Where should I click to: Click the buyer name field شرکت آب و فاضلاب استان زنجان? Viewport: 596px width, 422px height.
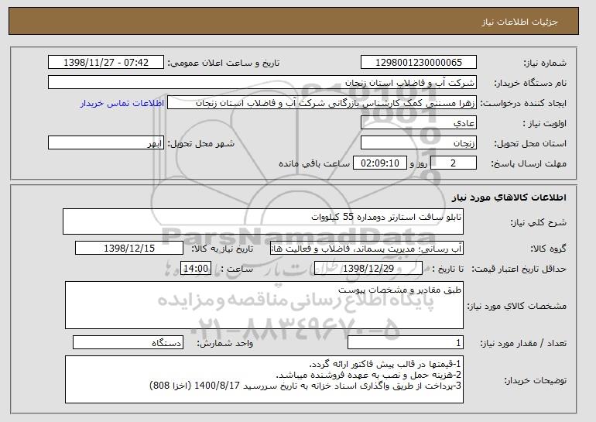pos(262,83)
